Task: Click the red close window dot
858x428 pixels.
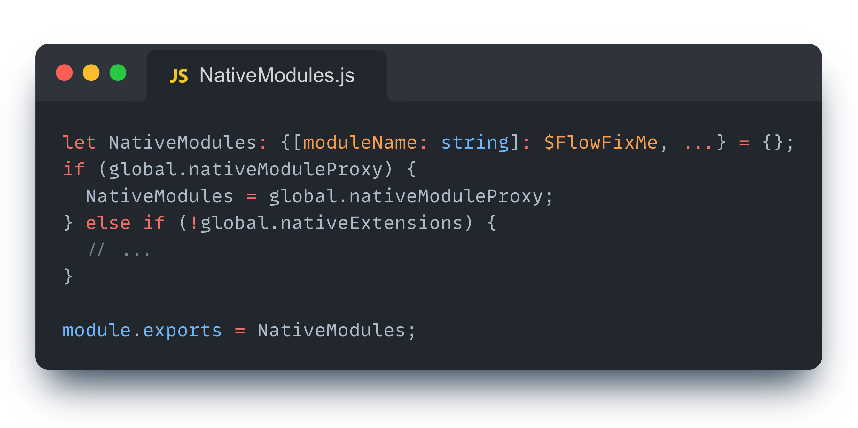Action: [64, 73]
